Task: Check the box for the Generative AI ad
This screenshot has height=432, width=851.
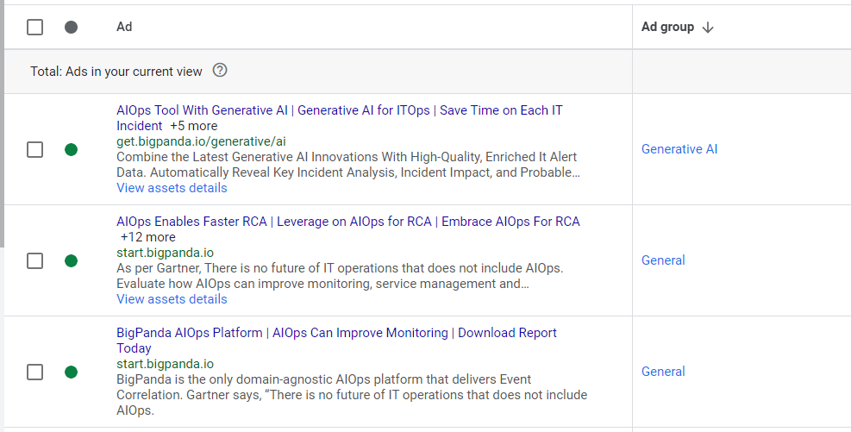Action: [x=34, y=150]
